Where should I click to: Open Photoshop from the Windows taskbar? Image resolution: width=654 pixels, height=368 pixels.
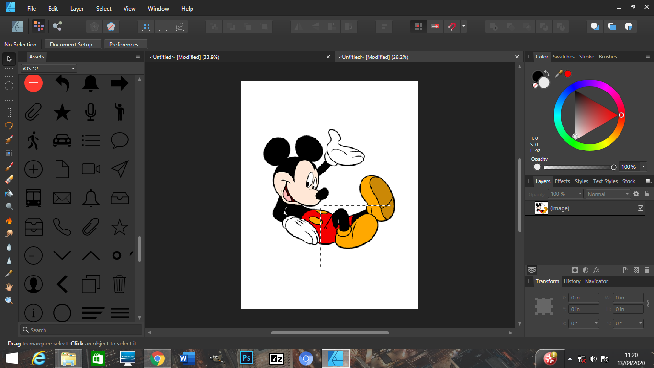(x=247, y=358)
